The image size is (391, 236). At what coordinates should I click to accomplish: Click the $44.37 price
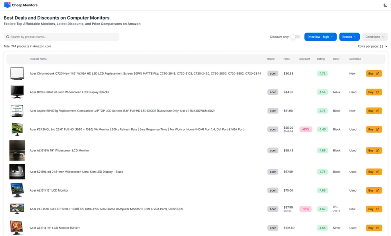tap(288, 92)
